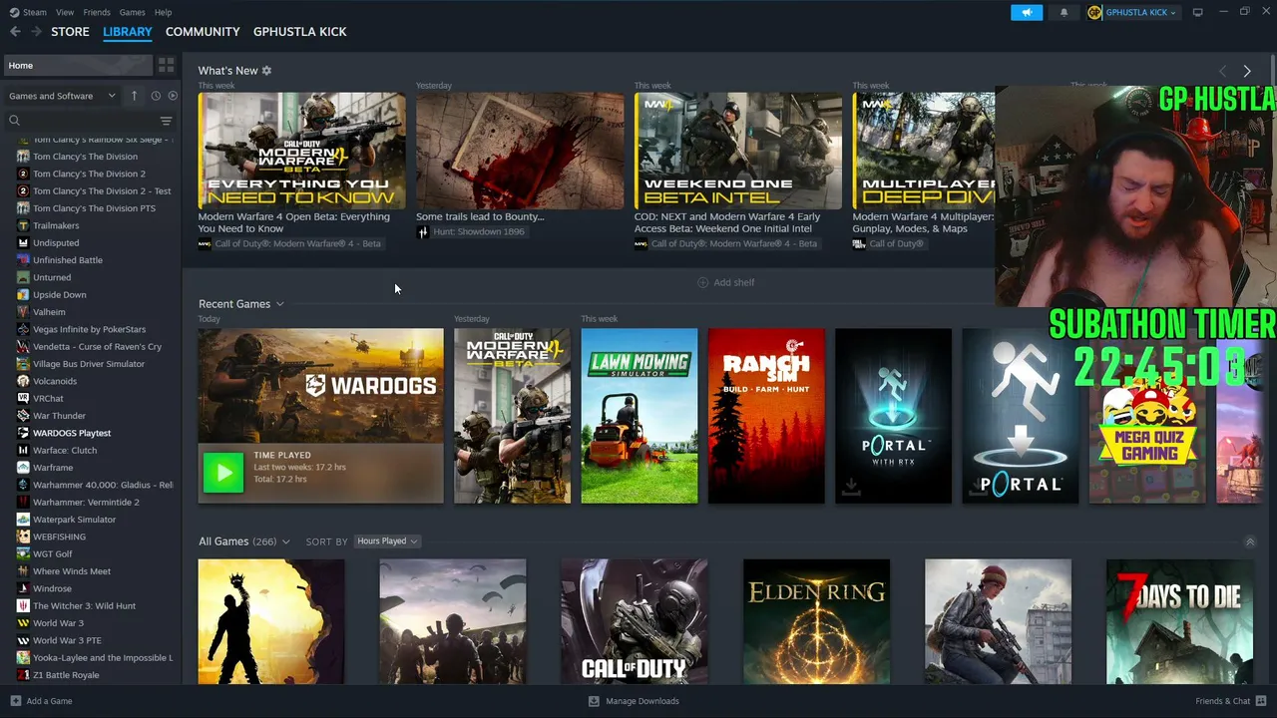Open the COMMUNITY tab
This screenshot has width=1277, height=718.
click(203, 32)
